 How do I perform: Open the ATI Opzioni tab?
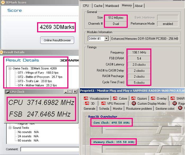click(x=139, y=98)
